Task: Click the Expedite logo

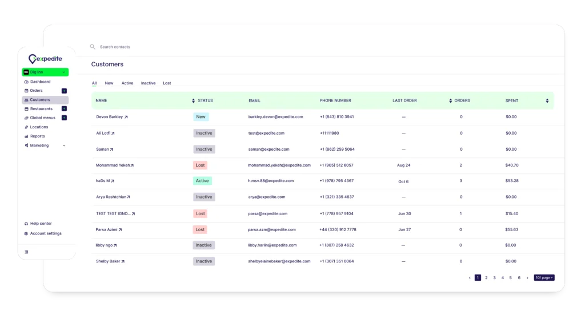Action: point(45,59)
